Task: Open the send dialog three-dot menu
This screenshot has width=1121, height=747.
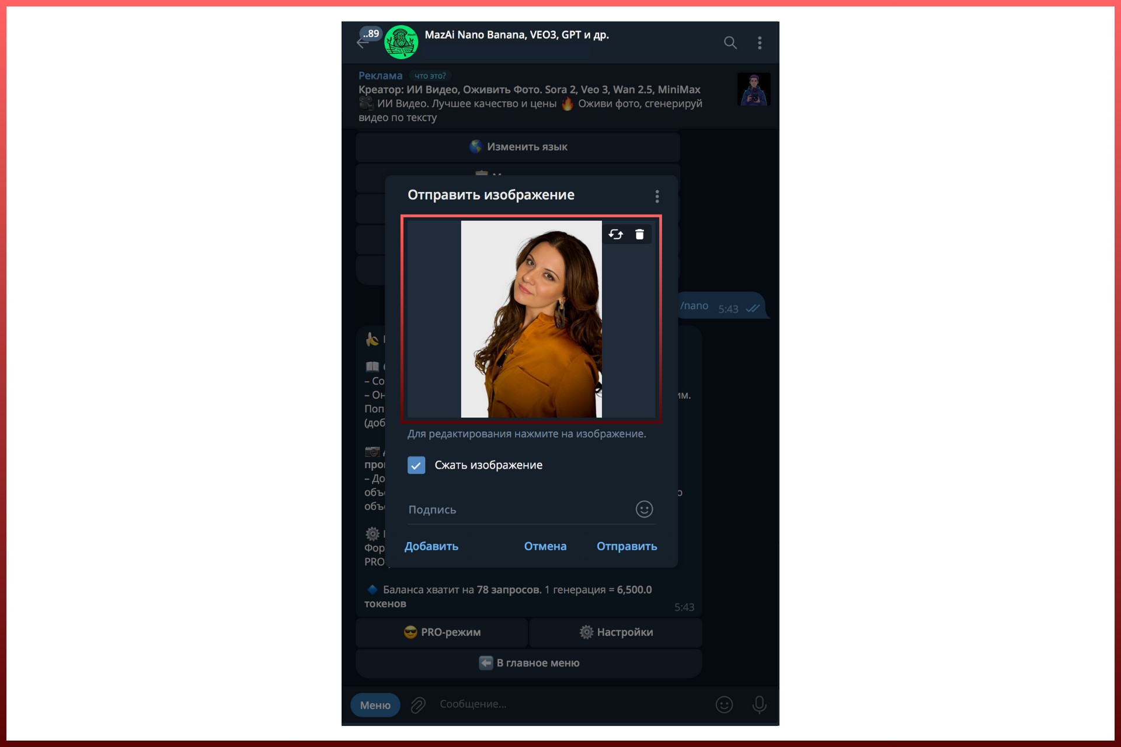Action: [657, 196]
